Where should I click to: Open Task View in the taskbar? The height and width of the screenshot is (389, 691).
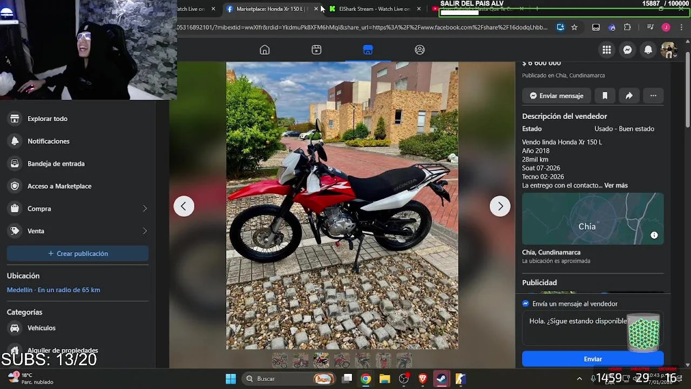pyautogui.click(x=347, y=379)
